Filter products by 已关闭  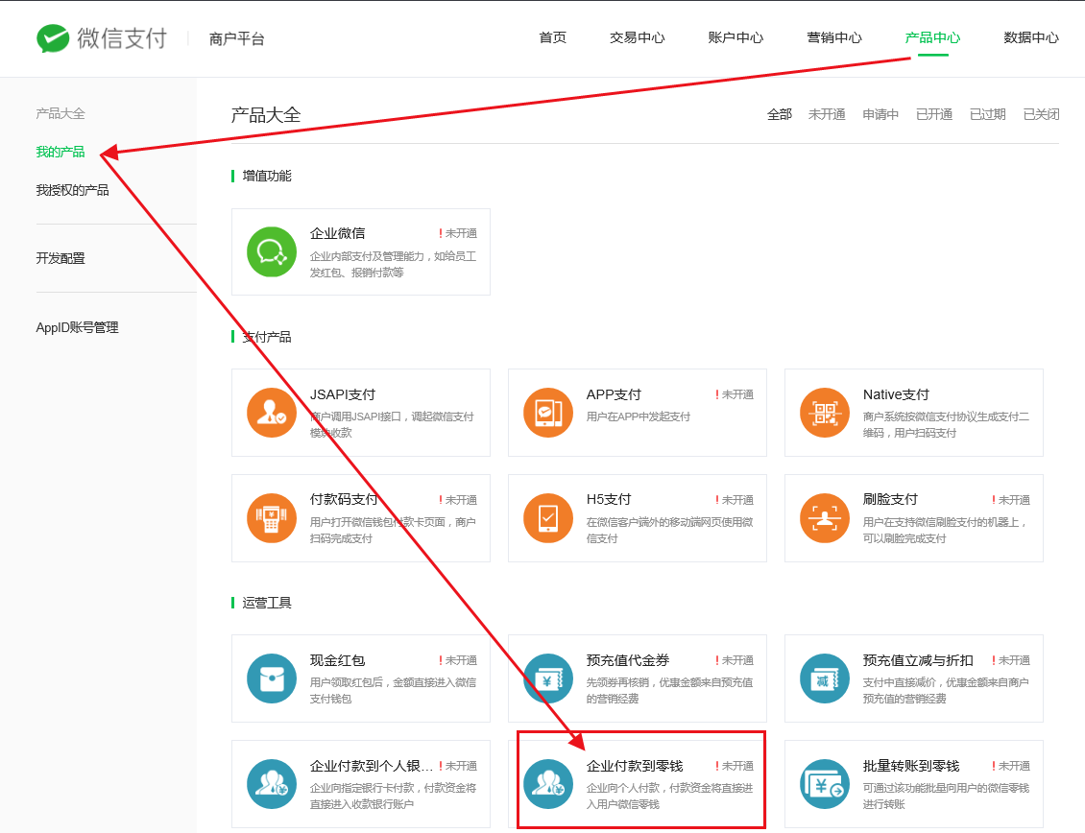(x=1042, y=114)
